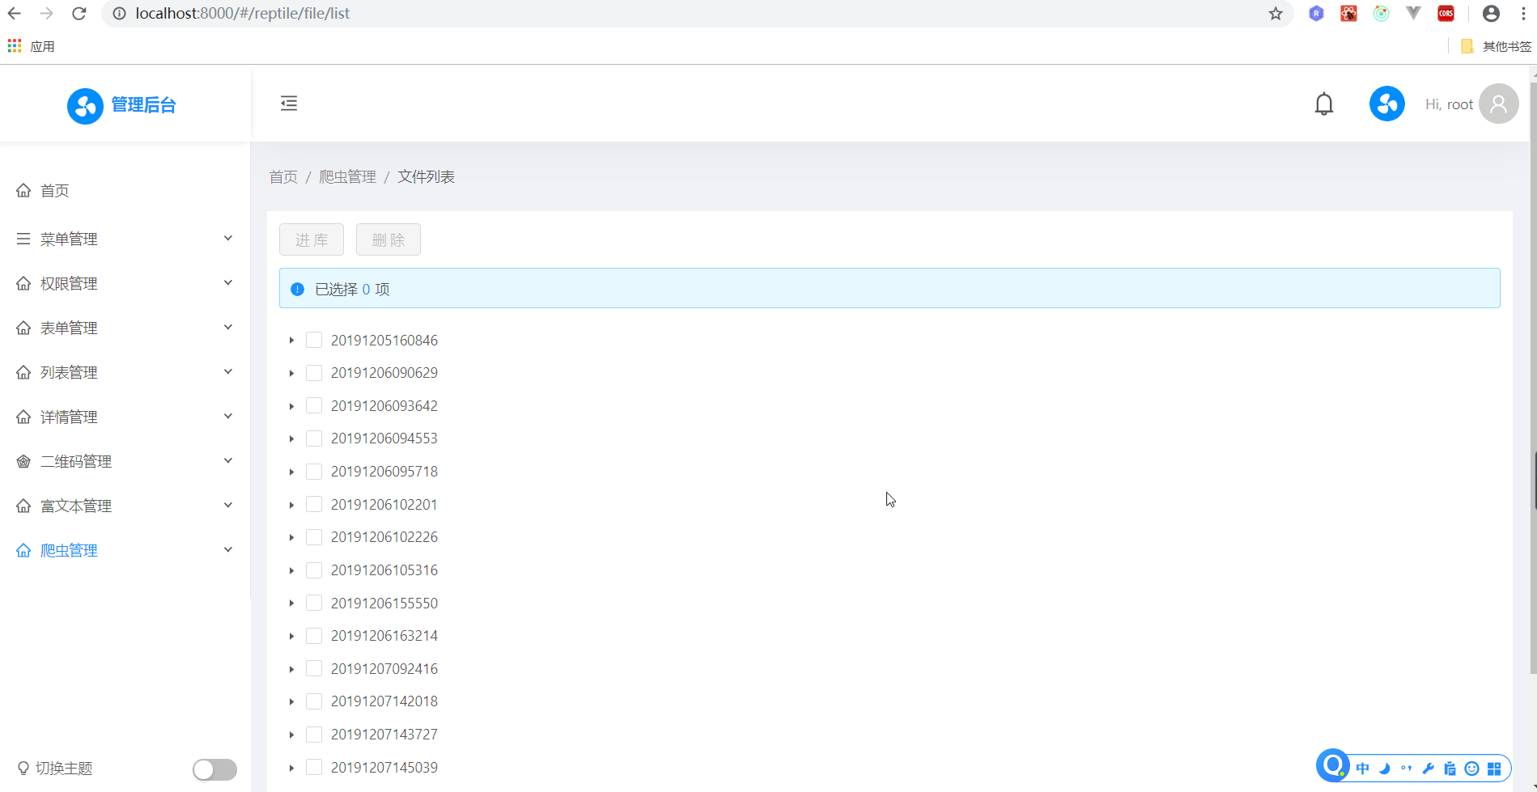Expand the 爬虫管理 submenu chevron
Viewport: 1537px width, 792px height.
click(228, 549)
